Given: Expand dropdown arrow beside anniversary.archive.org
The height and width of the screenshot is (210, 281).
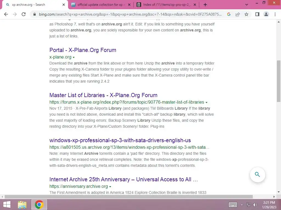Looking at the screenshot, I should [x=110, y=186].
